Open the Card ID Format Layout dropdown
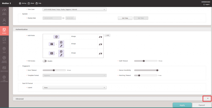The image size is (212, 108). pyautogui.click(x=74, y=88)
